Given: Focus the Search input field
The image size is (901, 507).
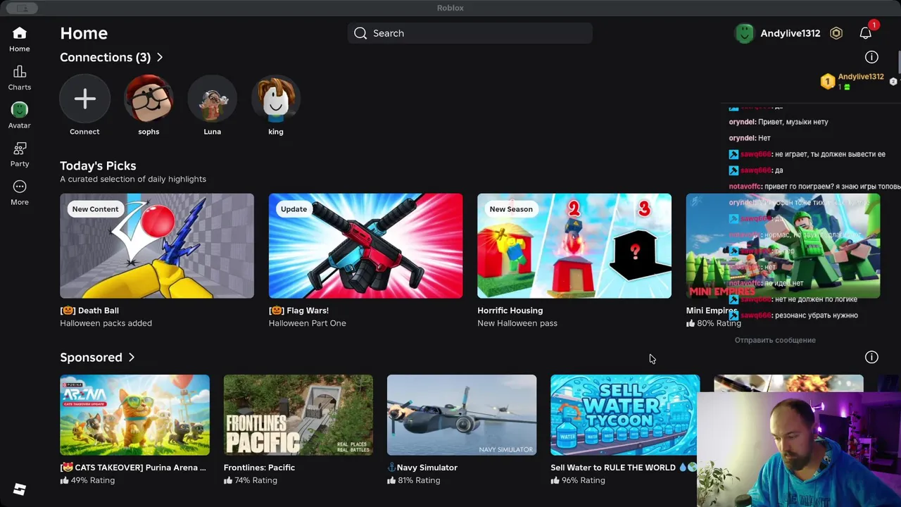Looking at the screenshot, I should pyautogui.click(x=470, y=33).
